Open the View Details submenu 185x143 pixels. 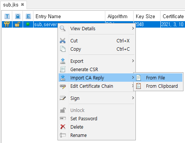(97, 28)
